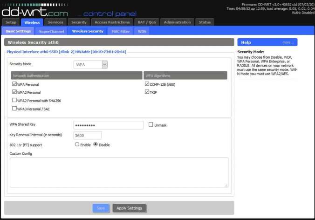The height and width of the screenshot is (220, 315).
Task: Check Unmask to reveal shared key
Action: click(x=151, y=124)
